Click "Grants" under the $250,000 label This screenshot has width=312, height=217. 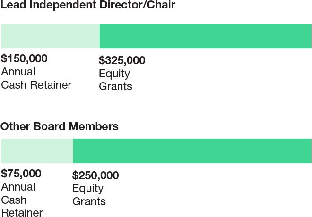pyautogui.click(x=89, y=201)
